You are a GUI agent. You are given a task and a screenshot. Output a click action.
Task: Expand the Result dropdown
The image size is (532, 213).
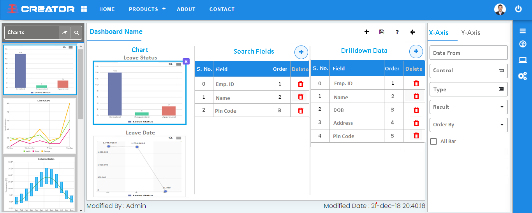pos(469,107)
